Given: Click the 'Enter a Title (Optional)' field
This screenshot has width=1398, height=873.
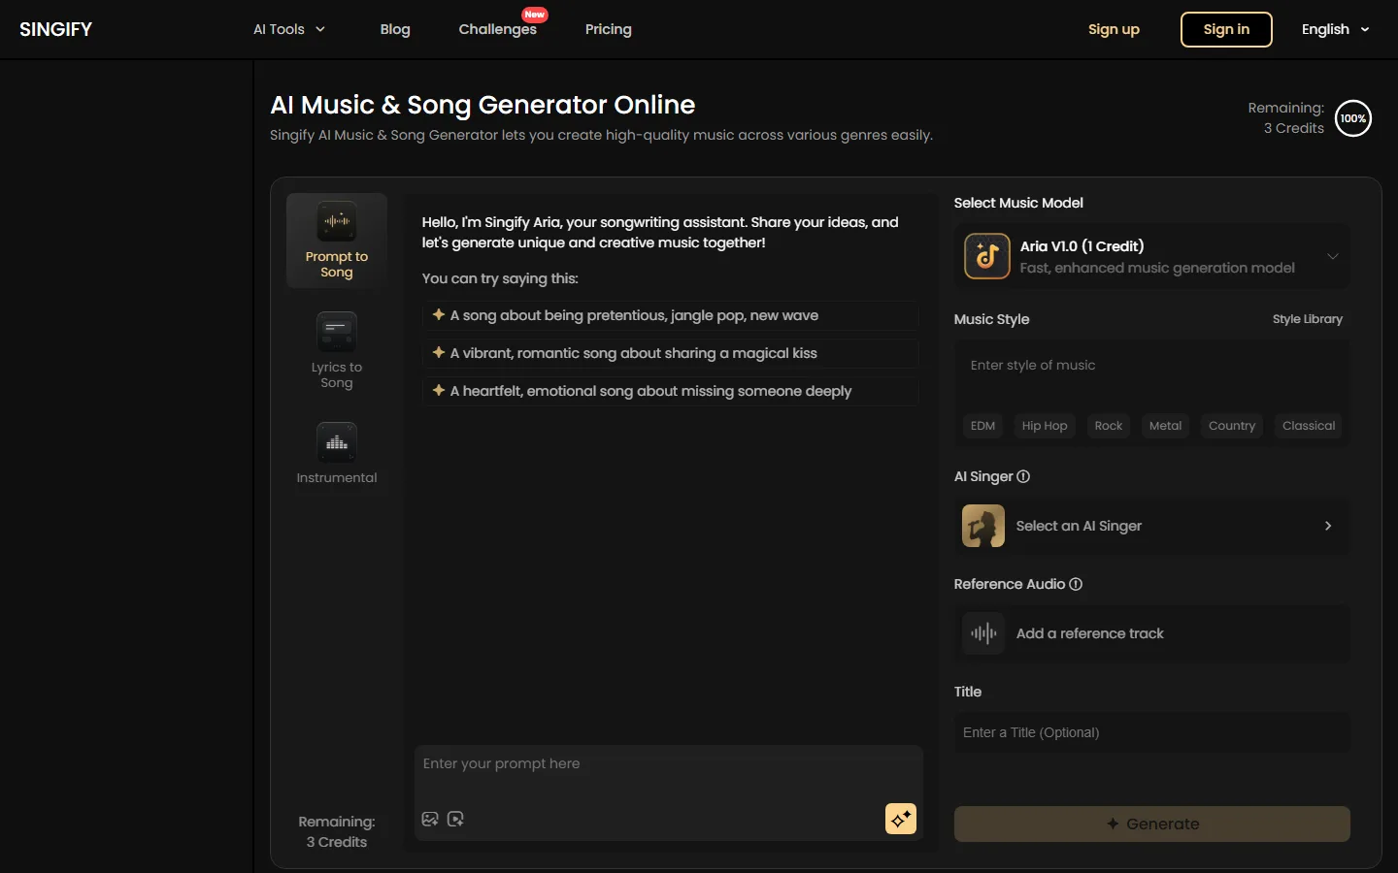Looking at the screenshot, I should [x=1152, y=732].
